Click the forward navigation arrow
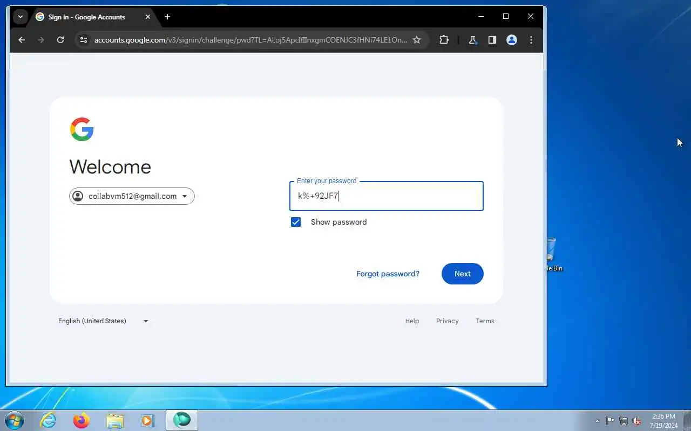This screenshot has width=691, height=431. tap(41, 40)
